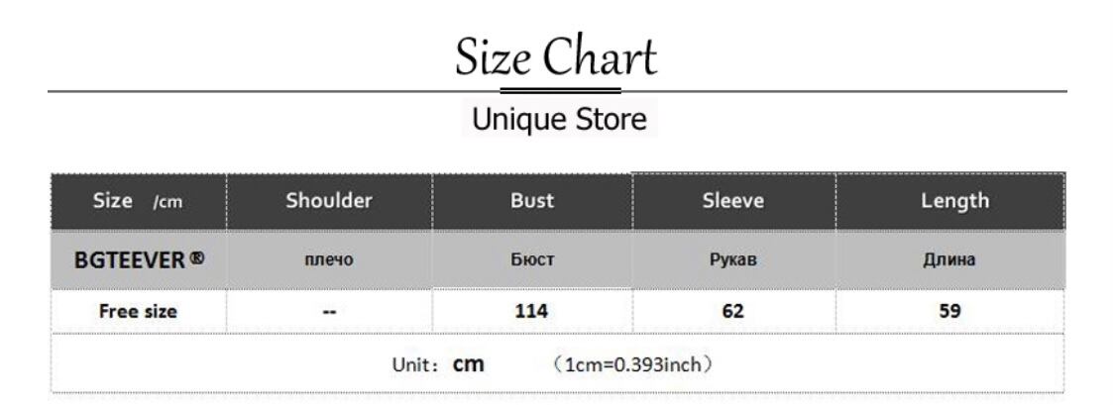Select the Shoulder column header
The image size is (1115, 405).
tap(329, 201)
